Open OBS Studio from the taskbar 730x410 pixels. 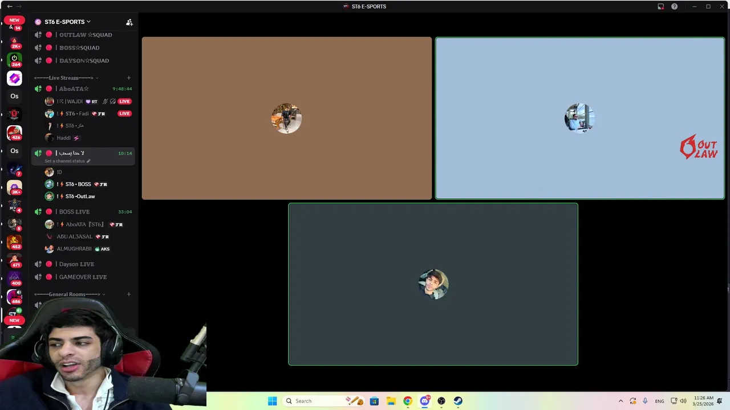coord(441,401)
